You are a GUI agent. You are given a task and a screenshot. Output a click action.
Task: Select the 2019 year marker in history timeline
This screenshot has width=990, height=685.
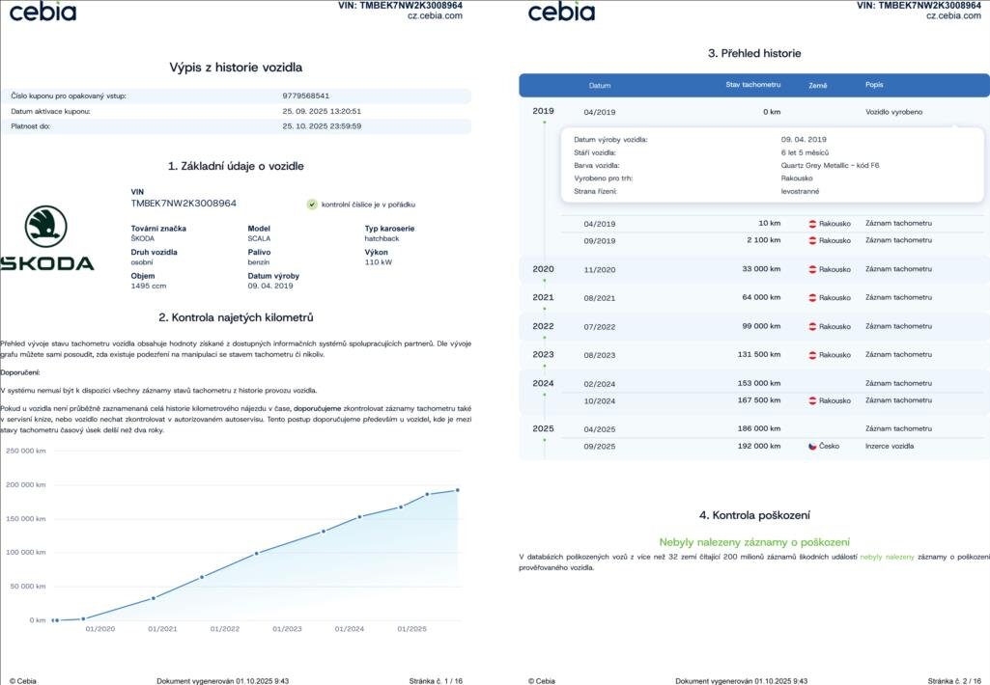(543, 111)
